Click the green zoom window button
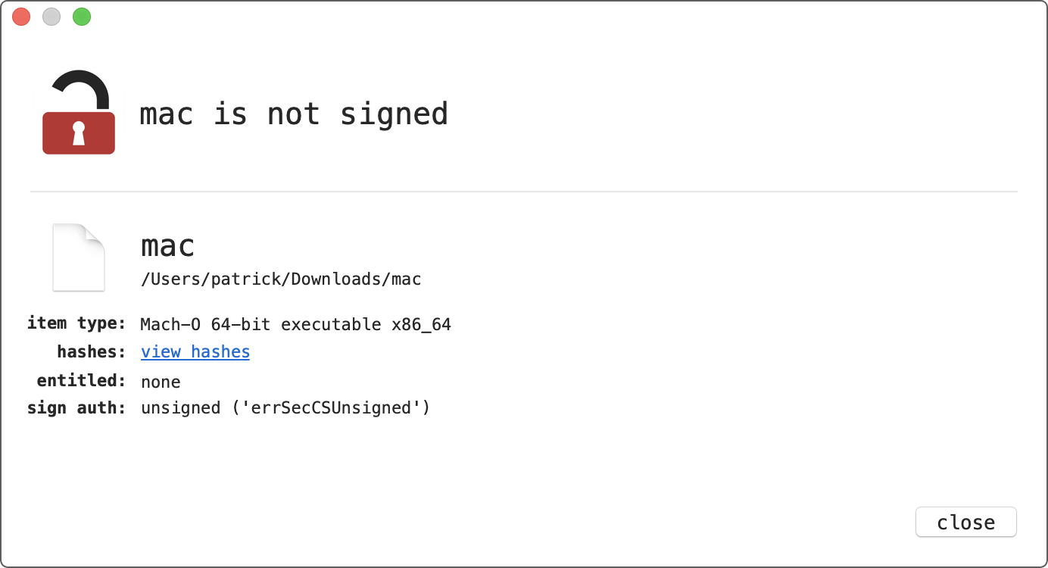This screenshot has height=568, width=1048. (x=82, y=17)
